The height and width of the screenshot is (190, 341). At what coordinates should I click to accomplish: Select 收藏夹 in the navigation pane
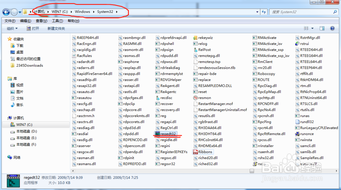[x=19, y=39]
